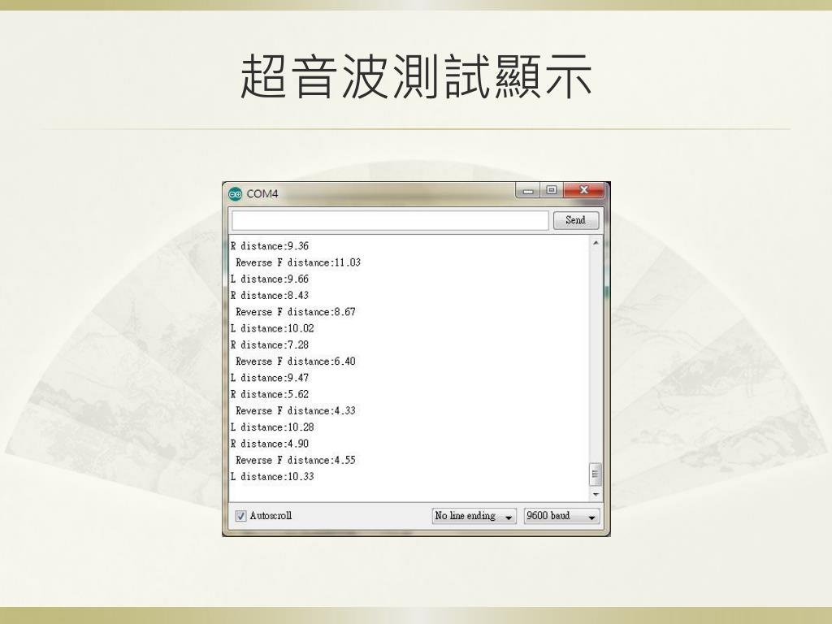Click line "R distance:5.62"
Image resolution: width=832 pixels, height=624 pixels.
pos(270,394)
